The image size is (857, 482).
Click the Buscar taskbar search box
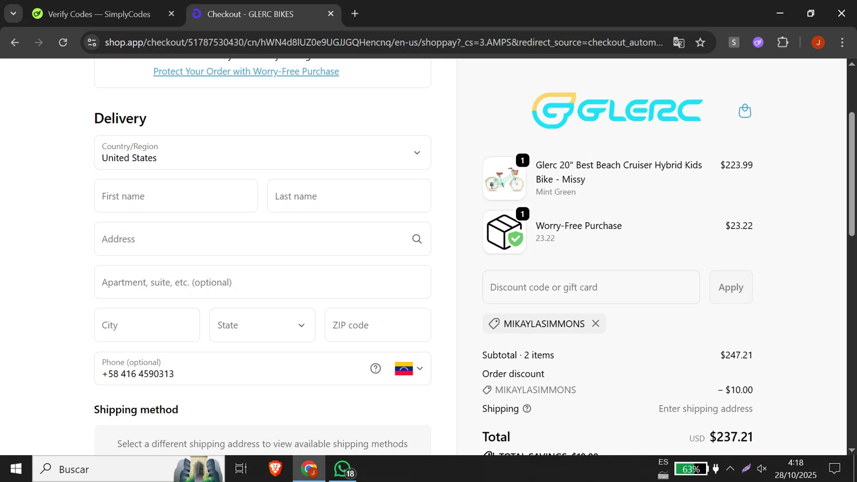click(x=129, y=469)
